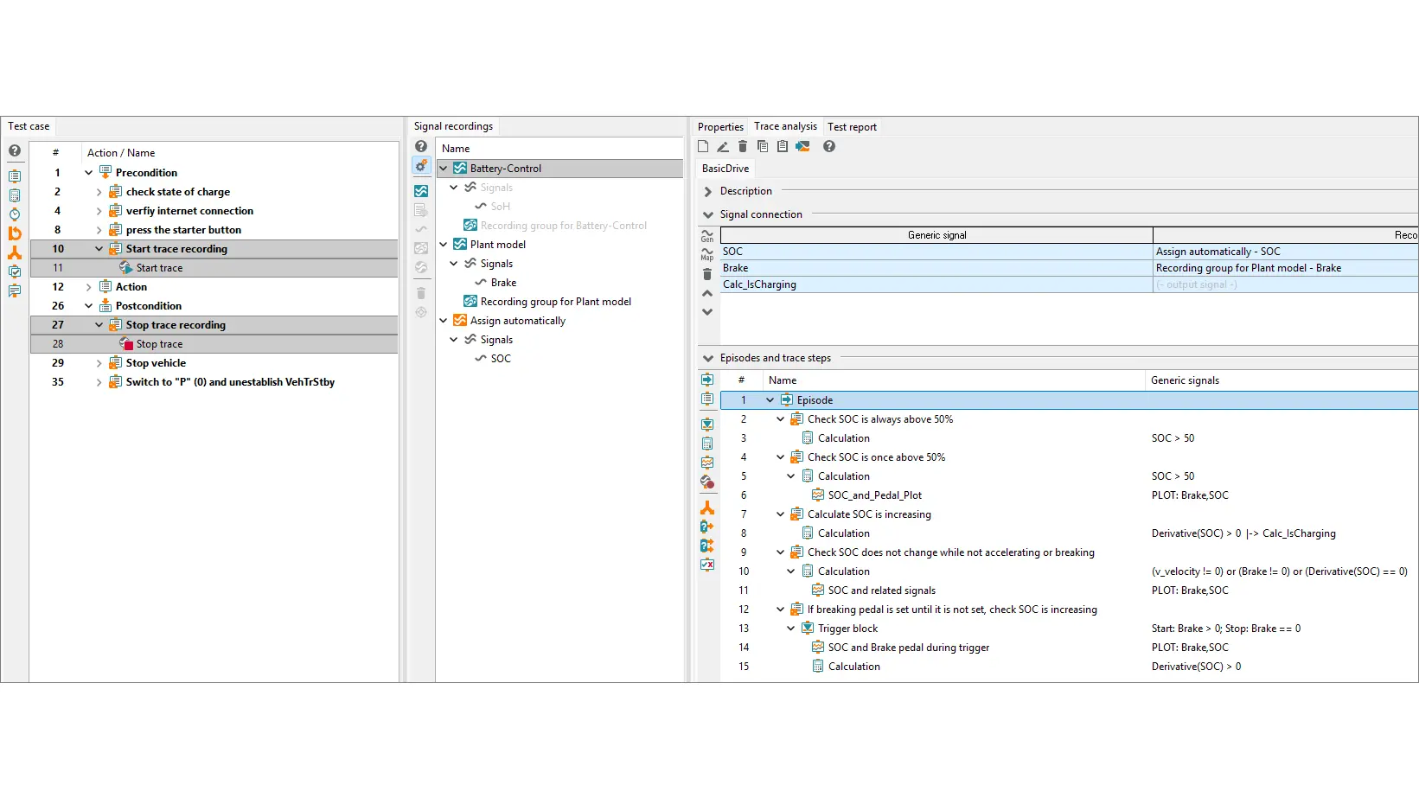Select the Calc_IsCharging generic signal row

[x=1069, y=284]
